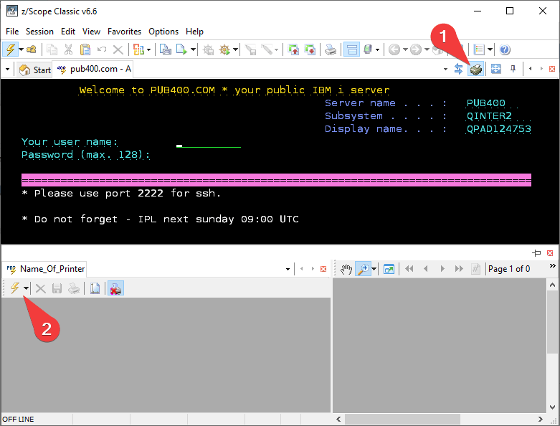The height and width of the screenshot is (426, 560).
Task: Click the printer panel lightning Connect icon
Action: coord(14,288)
